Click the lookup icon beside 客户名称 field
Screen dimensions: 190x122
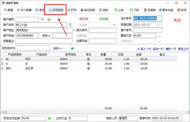point(70,25)
